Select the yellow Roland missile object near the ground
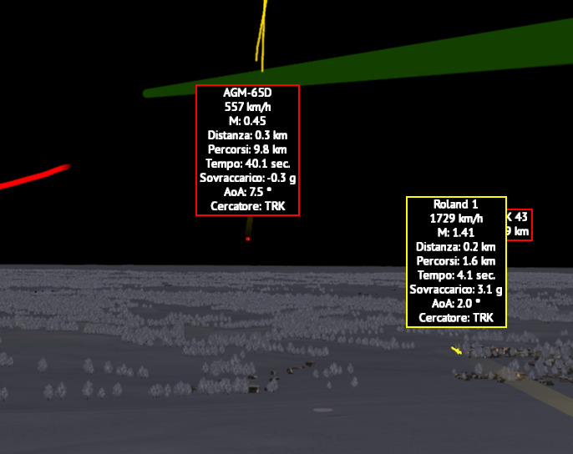 point(456,350)
